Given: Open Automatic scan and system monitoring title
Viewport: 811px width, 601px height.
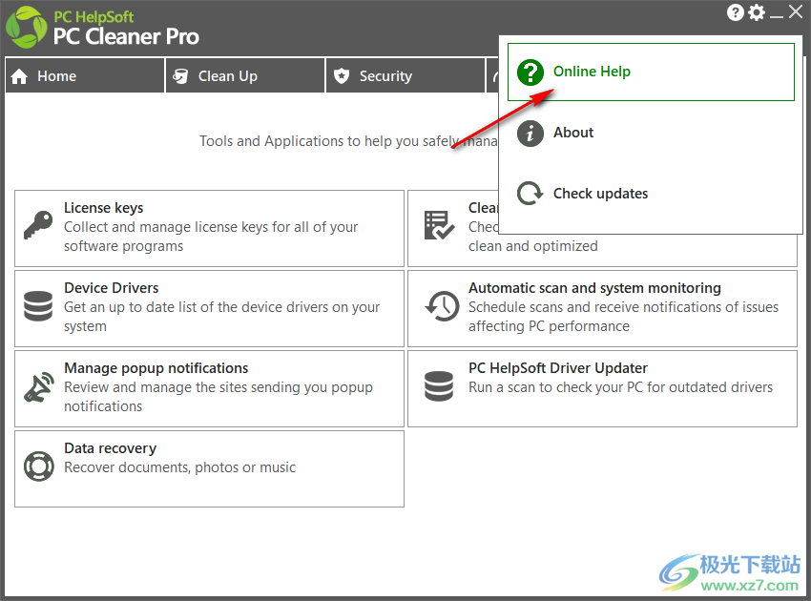Looking at the screenshot, I should click(594, 288).
